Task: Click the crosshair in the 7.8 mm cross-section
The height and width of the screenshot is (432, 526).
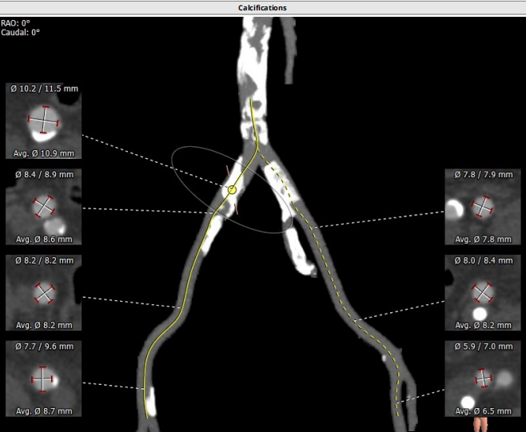Action: tap(483, 208)
